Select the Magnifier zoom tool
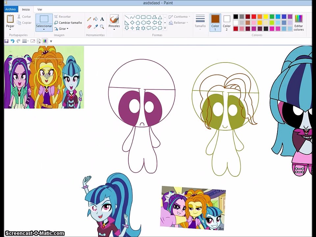This screenshot has height=237, width=316. tap(102, 27)
